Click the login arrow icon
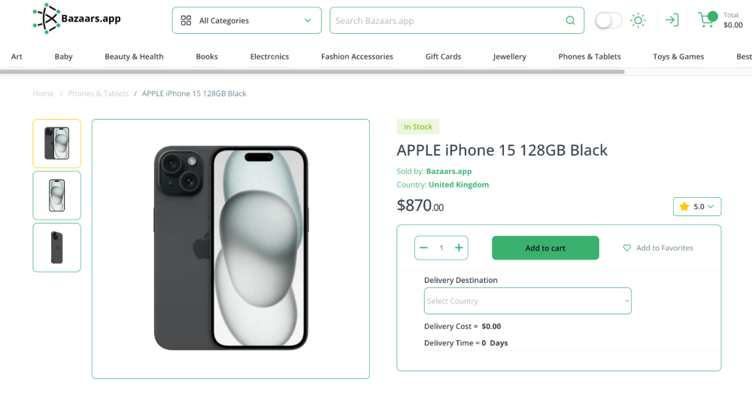Screen dimensions: 752x398 (672, 20)
